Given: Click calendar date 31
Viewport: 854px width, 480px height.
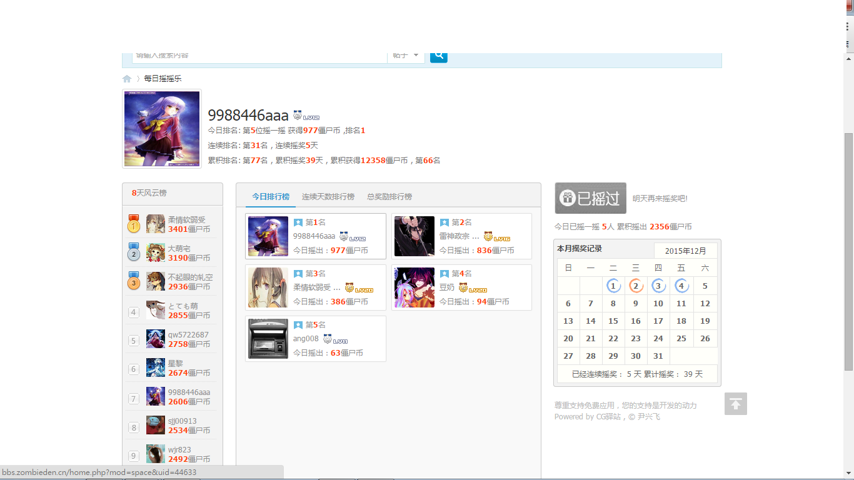Looking at the screenshot, I should point(658,356).
